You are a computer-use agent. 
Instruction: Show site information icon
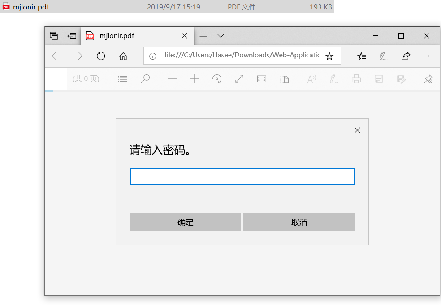click(153, 56)
